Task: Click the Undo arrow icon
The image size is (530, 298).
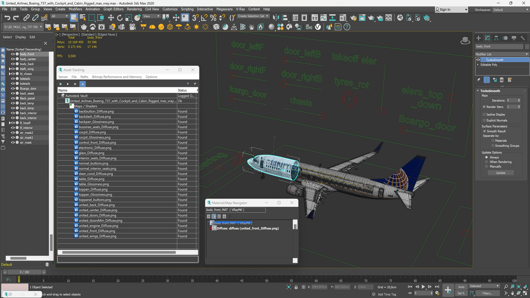Action: pyautogui.click(x=7, y=18)
